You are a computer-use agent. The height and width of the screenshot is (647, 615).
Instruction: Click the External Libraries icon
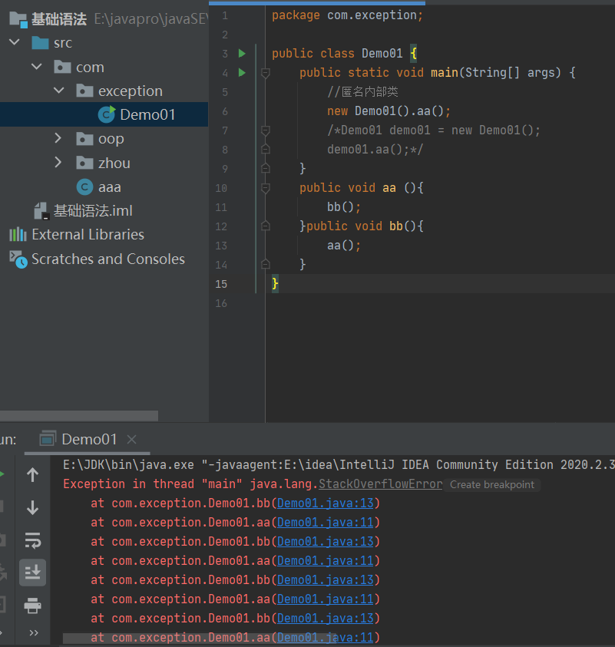18,234
